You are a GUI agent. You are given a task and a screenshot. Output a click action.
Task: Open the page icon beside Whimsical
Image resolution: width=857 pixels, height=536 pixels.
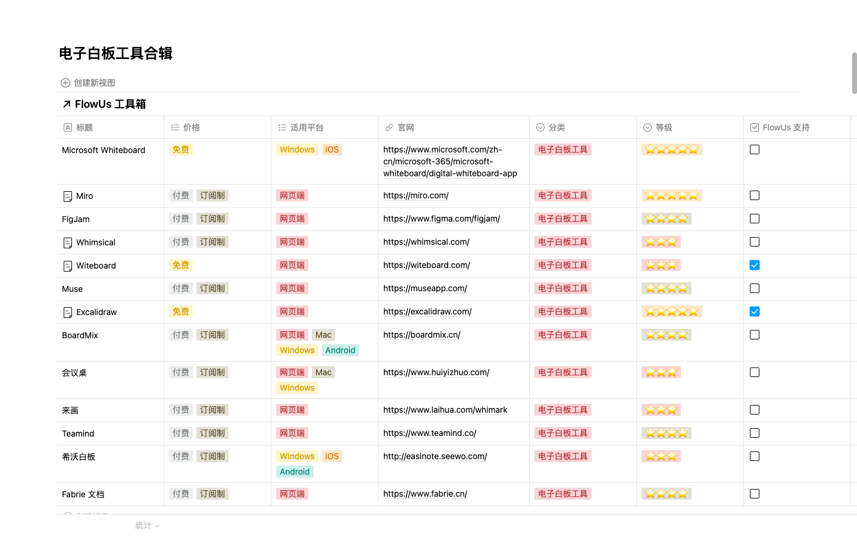[x=68, y=243]
